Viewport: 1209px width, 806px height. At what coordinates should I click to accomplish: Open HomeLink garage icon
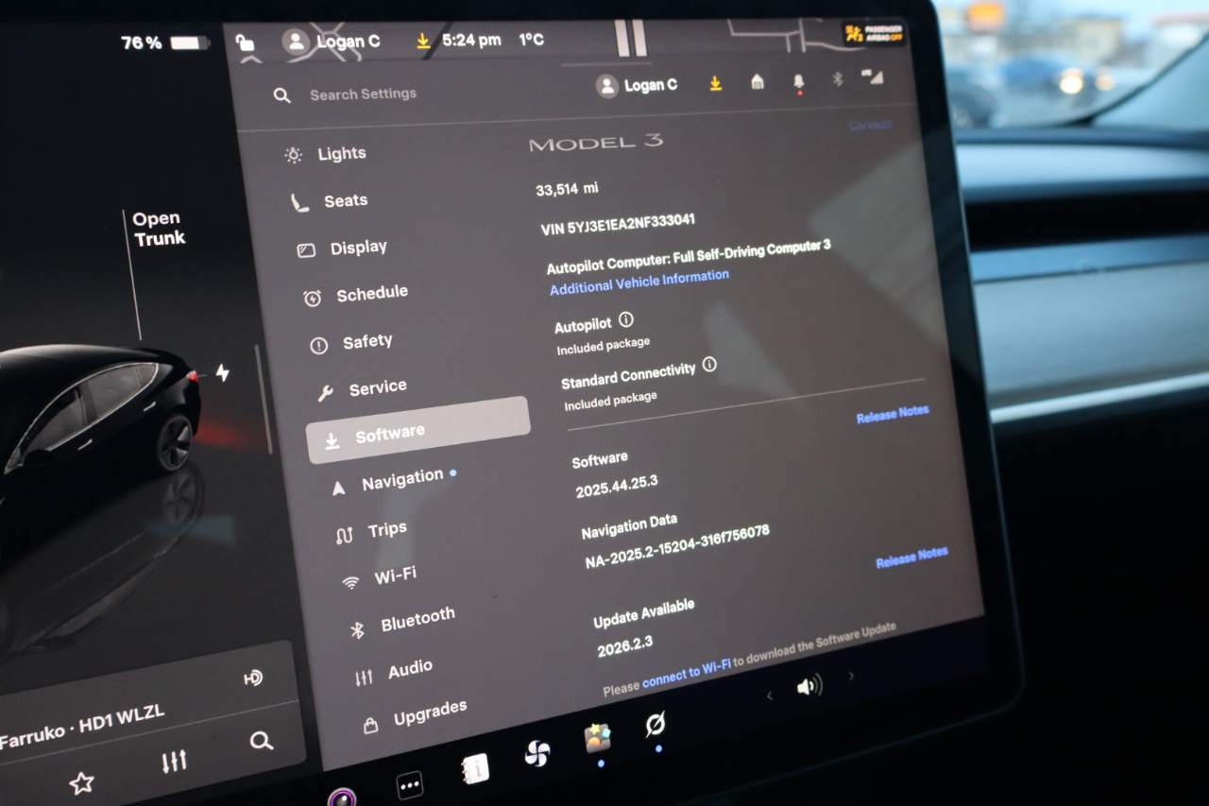pyautogui.click(x=757, y=83)
